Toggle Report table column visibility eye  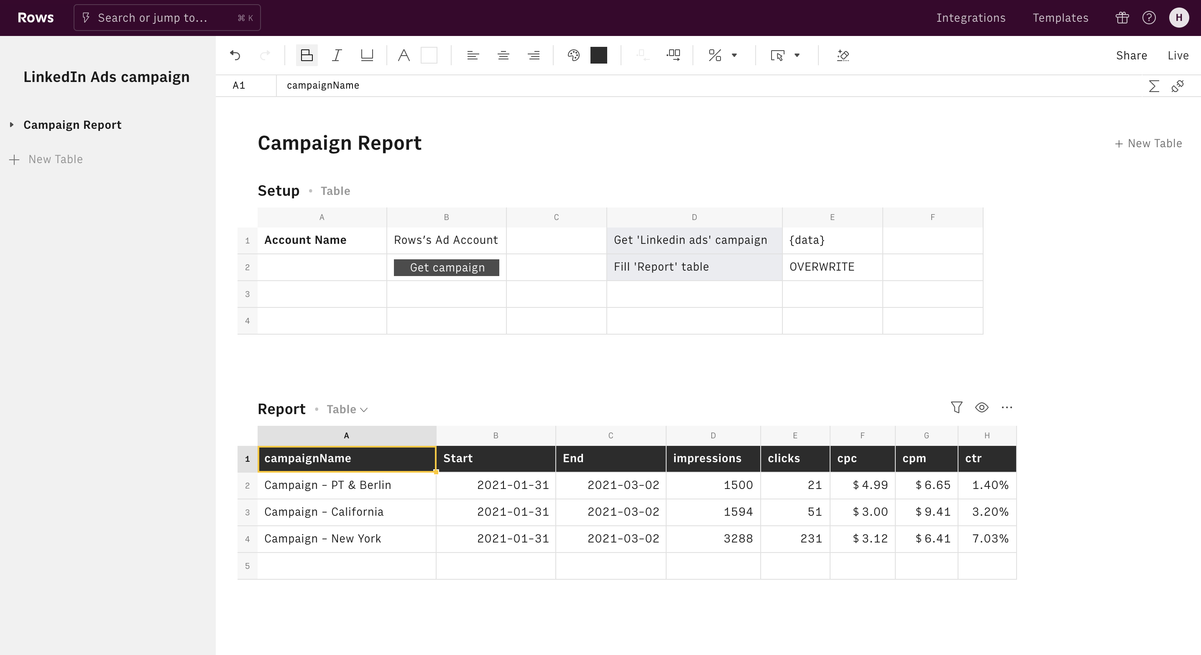tap(981, 407)
